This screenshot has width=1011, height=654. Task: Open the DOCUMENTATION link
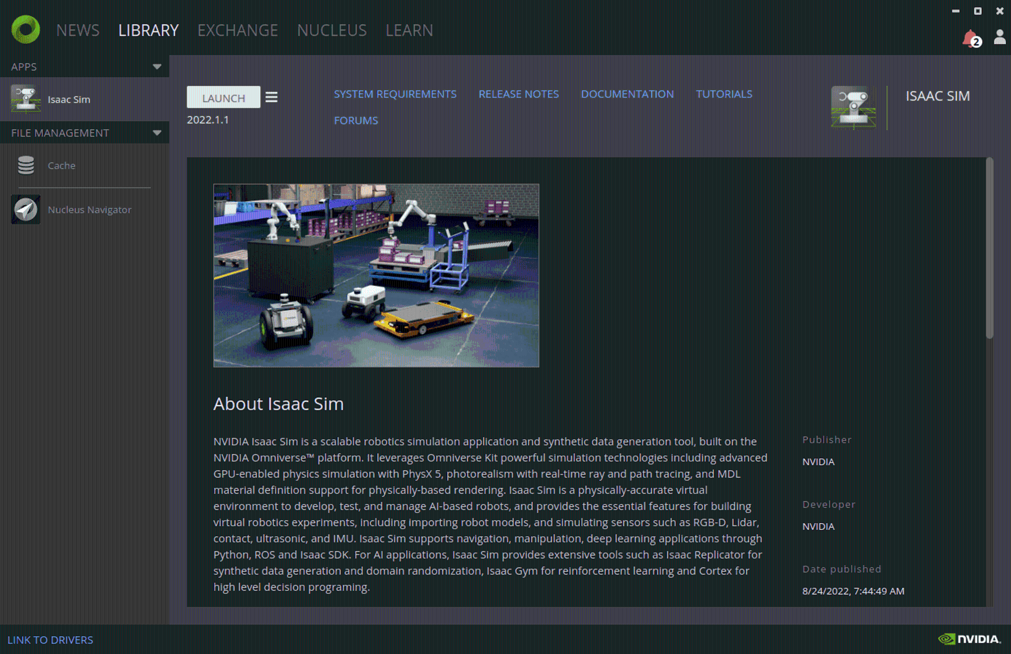[x=627, y=94]
